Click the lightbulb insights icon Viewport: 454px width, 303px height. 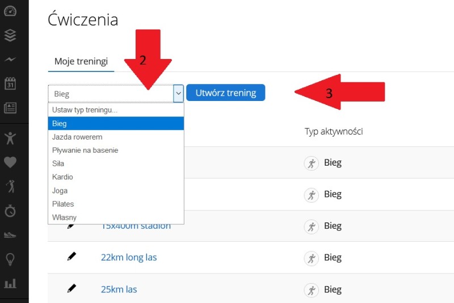pos(10,259)
